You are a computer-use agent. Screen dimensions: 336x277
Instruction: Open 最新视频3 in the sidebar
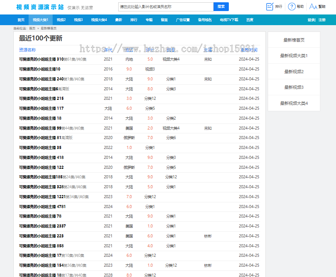tap(294, 87)
